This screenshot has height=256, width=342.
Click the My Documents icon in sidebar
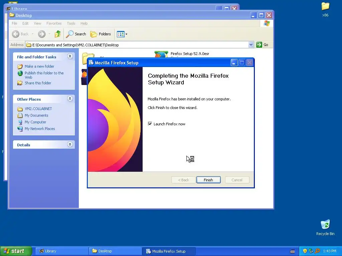point(20,115)
